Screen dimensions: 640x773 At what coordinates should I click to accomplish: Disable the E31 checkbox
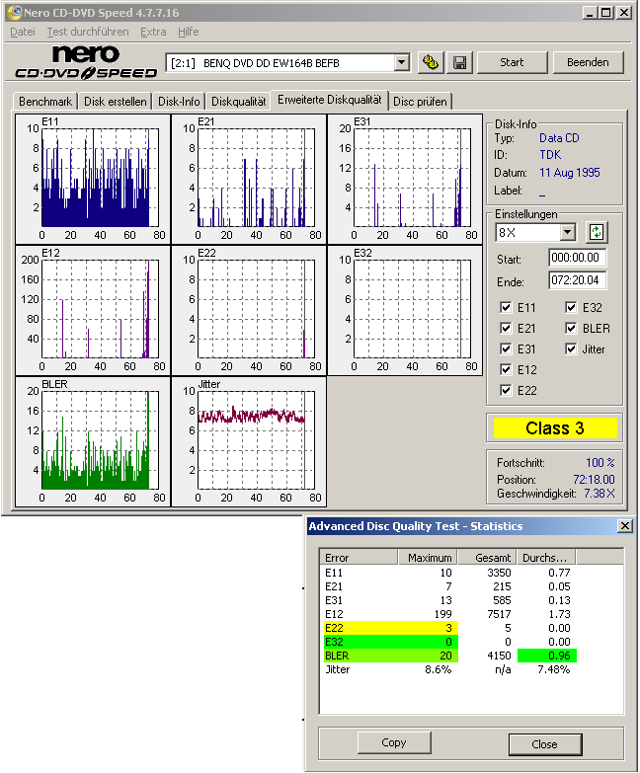pos(506,348)
